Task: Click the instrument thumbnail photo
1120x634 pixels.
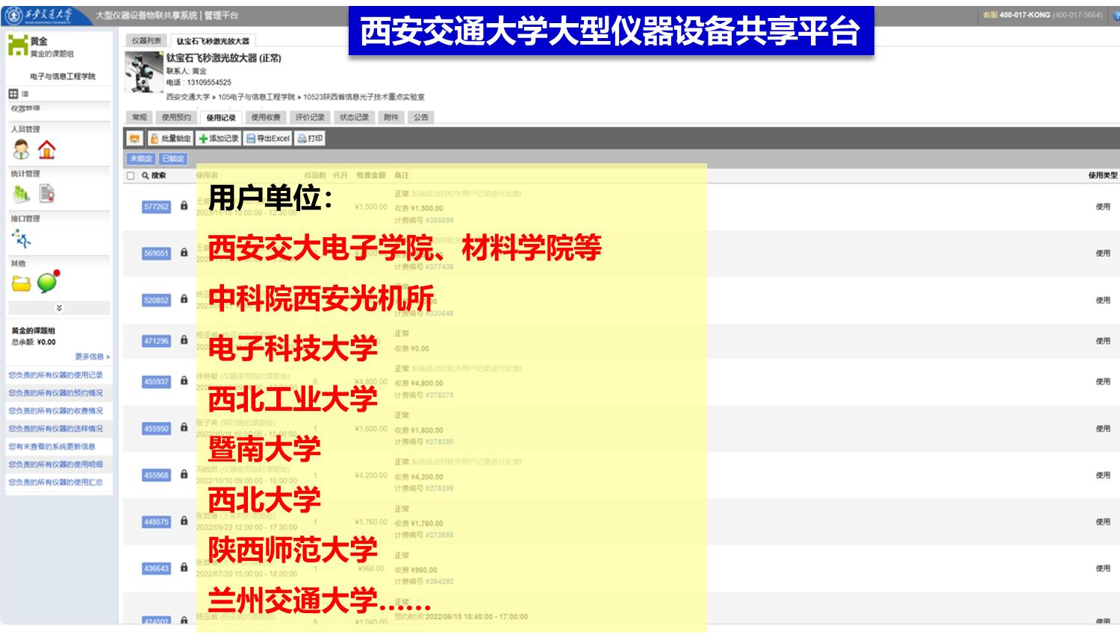Action: tap(143, 73)
